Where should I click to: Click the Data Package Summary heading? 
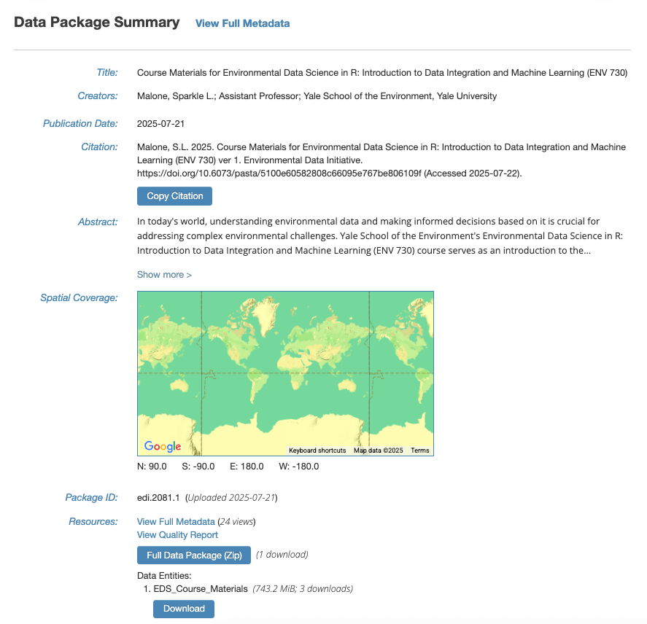pos(97,22)
